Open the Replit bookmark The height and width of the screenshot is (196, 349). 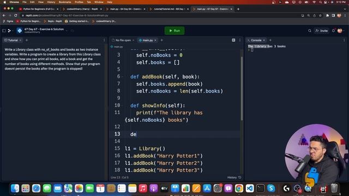coord(53,21)
